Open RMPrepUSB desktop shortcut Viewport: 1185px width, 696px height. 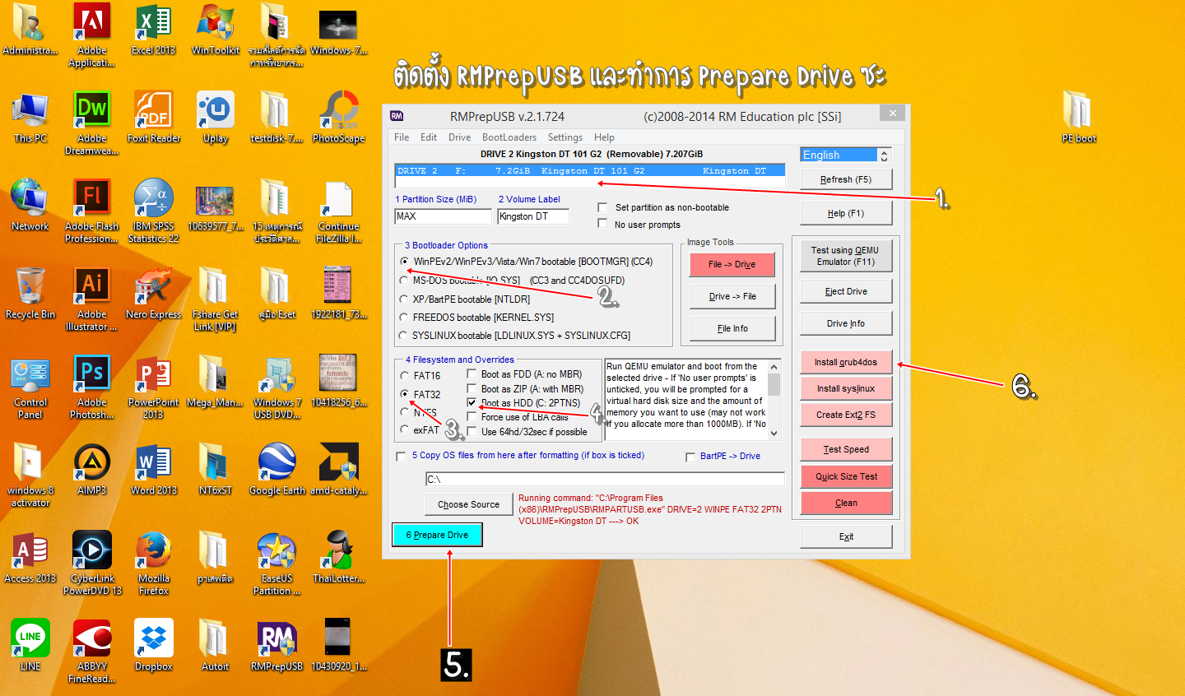(277, 646)
